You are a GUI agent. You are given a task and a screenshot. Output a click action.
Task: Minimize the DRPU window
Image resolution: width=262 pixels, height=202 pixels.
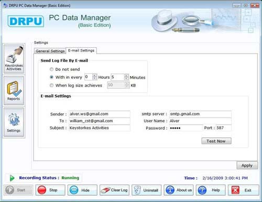click(x=236, y=6)
